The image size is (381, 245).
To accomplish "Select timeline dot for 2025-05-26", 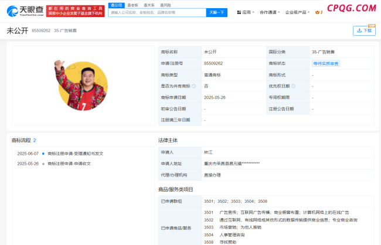I will (43, 164).
